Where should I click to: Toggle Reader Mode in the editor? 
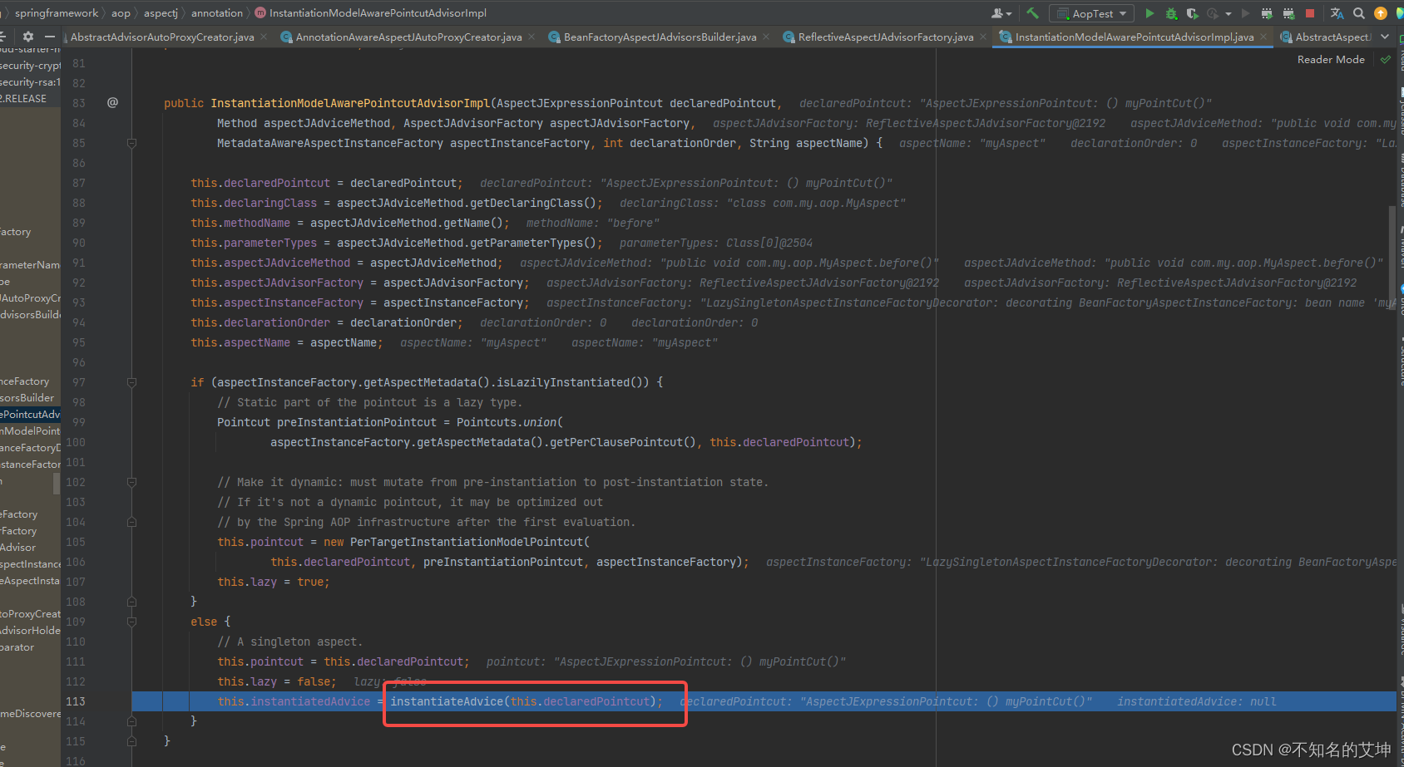point(1331,60)
